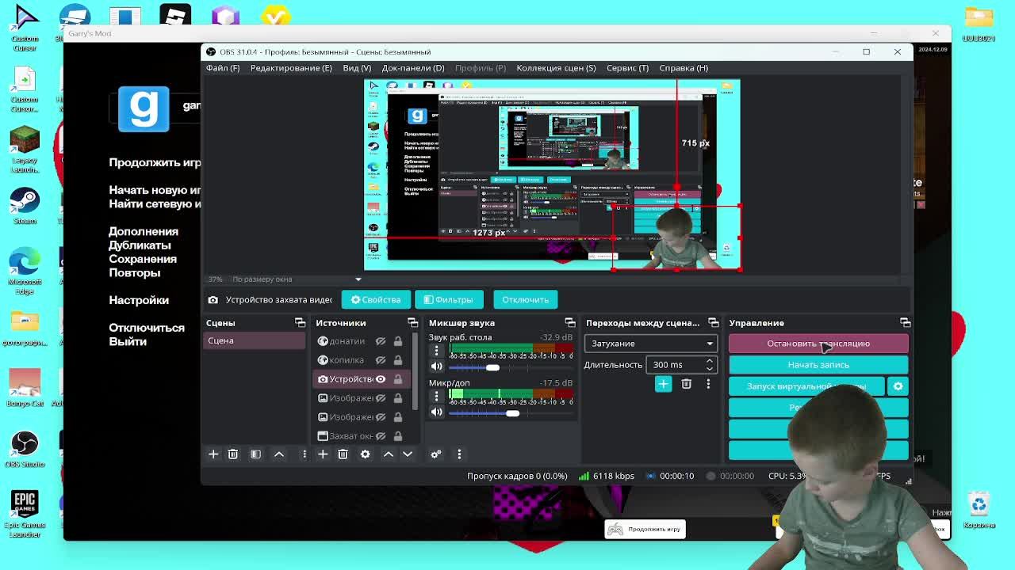Show the копилка source using eye icon
Screen dimensions: 1015x570
381,360
